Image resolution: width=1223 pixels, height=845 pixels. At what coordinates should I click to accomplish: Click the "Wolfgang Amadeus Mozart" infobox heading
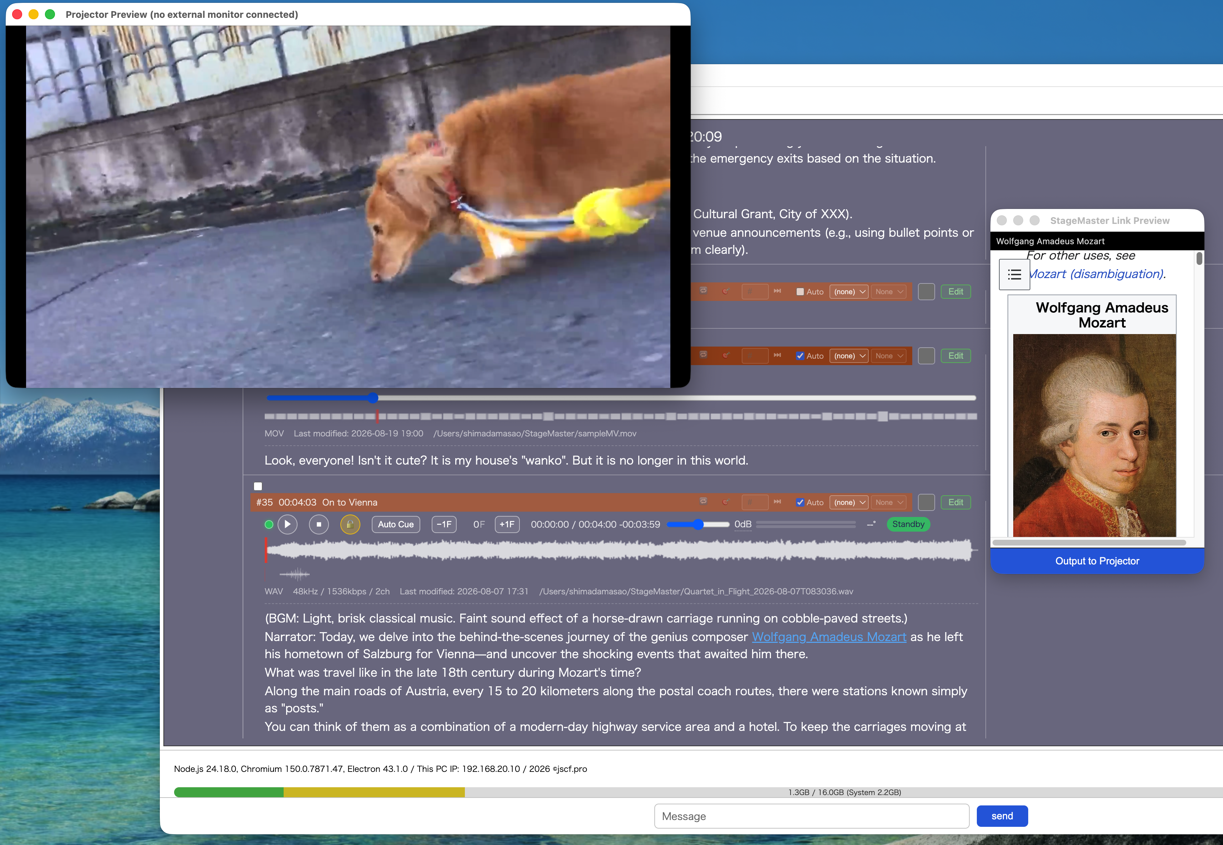click(1102, 315)
